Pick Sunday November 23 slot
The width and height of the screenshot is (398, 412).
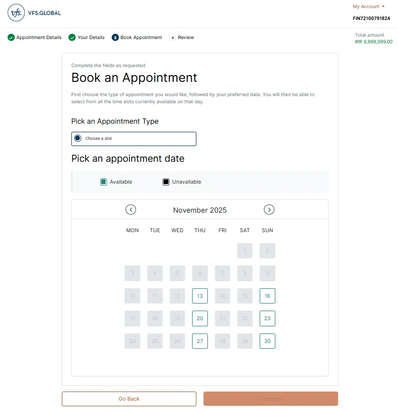[x=267, y=318]
